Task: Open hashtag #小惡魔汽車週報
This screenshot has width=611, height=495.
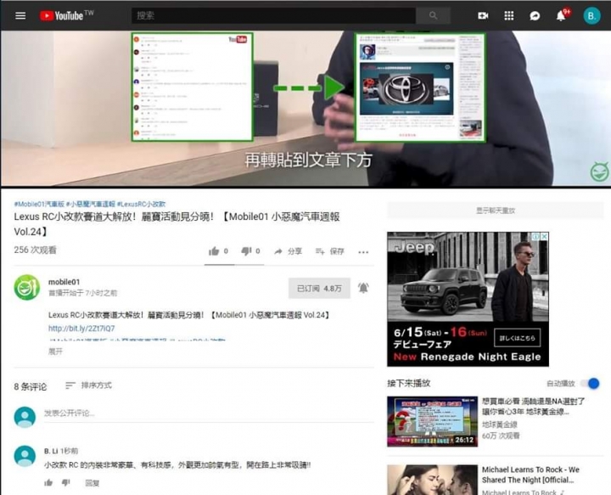Action: coord(91,204)
